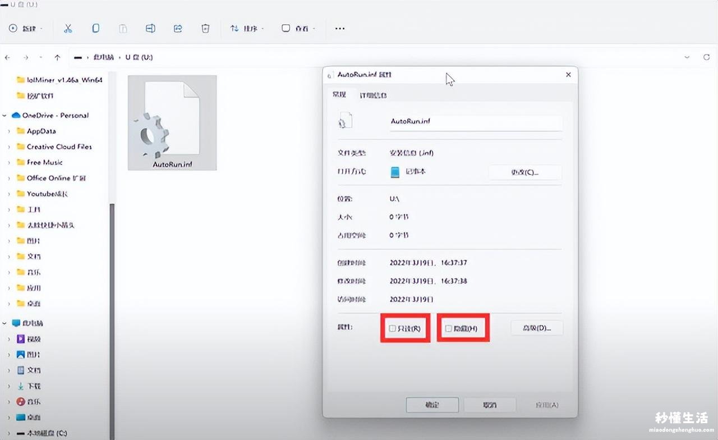Expand the Creative Cloud Files node
Screen dimensions: 718x440
[9, 147]
